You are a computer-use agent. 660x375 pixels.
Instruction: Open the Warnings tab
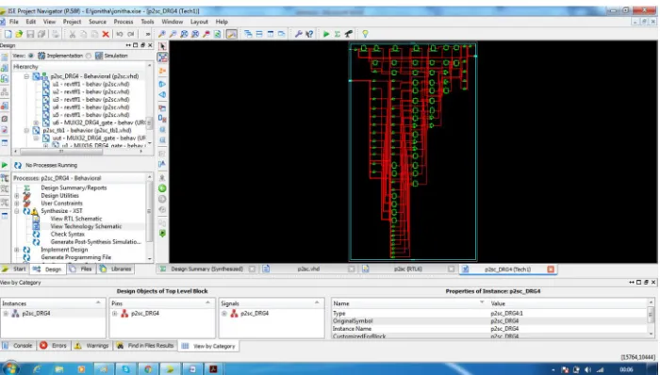coord(91,346)
